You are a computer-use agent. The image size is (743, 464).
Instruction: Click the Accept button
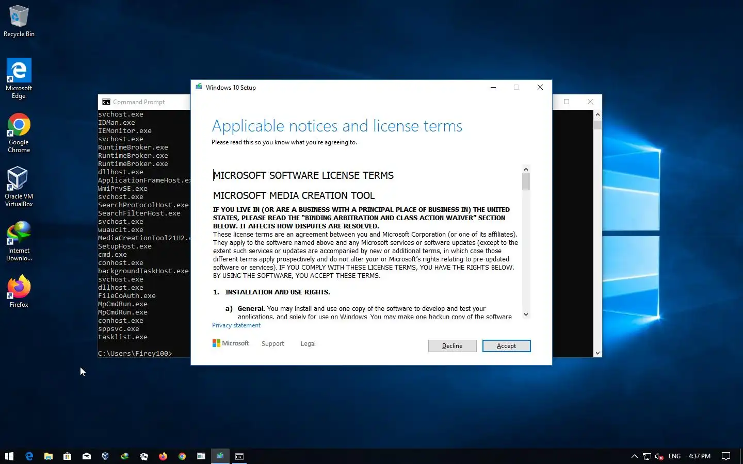click(506, 346)
